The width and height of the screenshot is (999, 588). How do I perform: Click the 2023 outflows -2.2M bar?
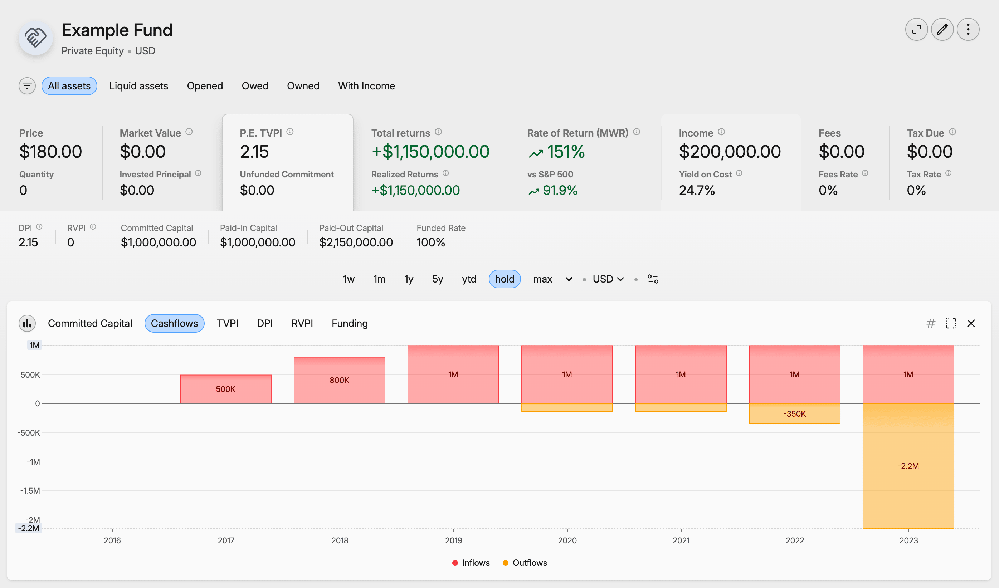tap(908, 466)
